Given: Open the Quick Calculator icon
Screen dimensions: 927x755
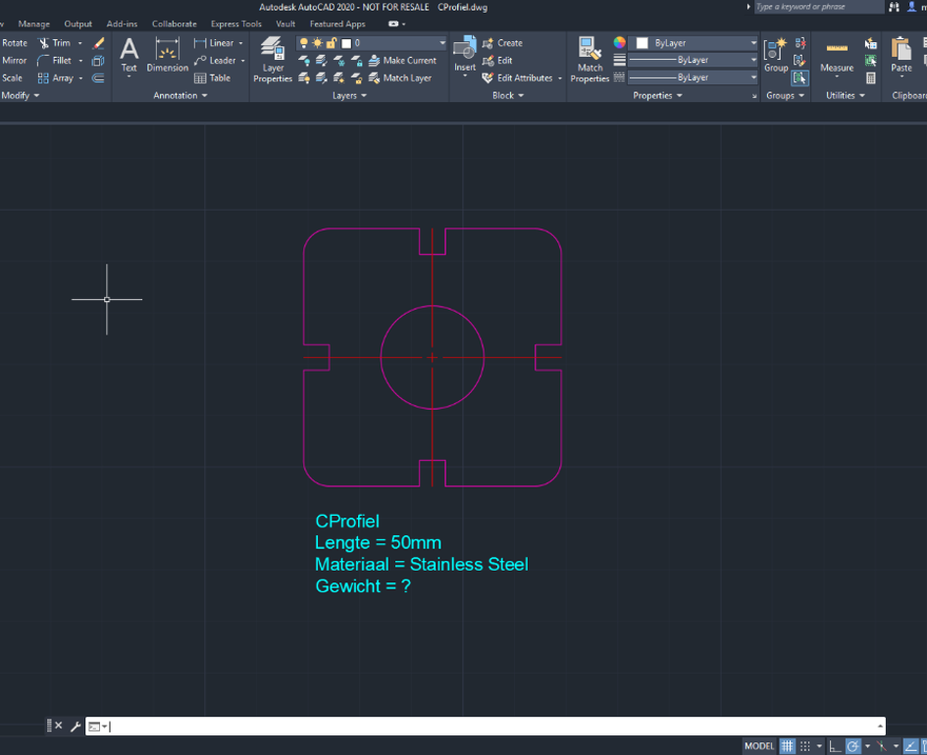Looking at the screenshot, I should tap(871, 77).
